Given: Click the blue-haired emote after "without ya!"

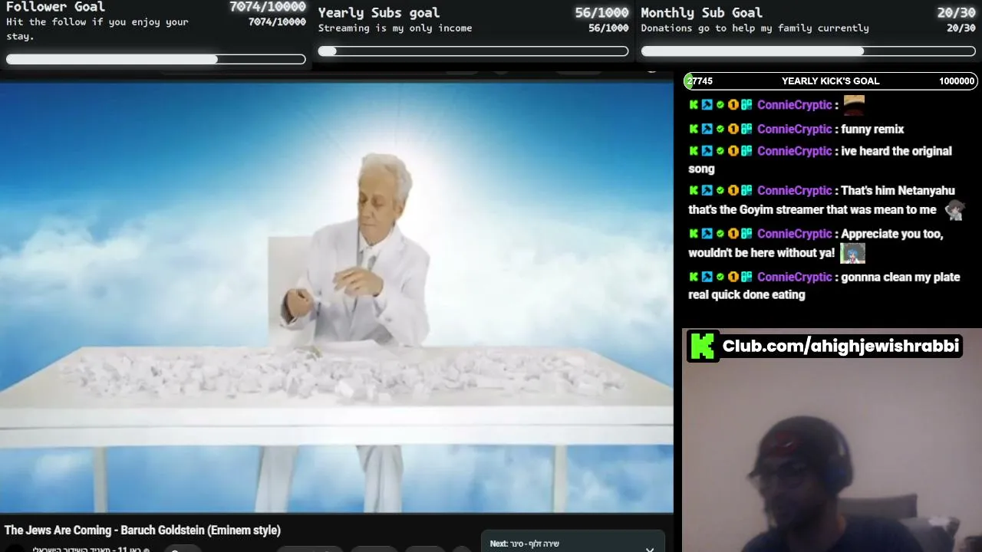Looking at the screenshot, I should click(x=852, y=253).
